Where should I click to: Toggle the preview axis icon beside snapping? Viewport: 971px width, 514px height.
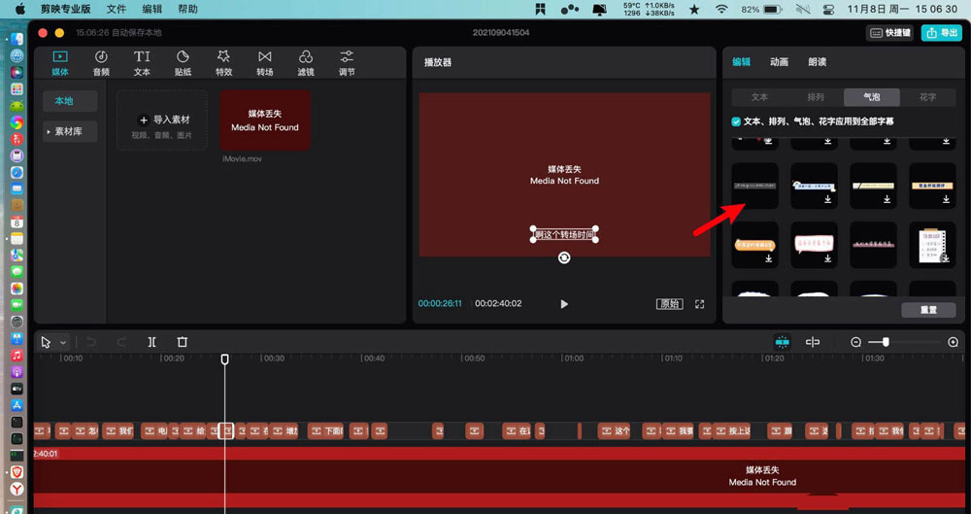click(813, 342)
